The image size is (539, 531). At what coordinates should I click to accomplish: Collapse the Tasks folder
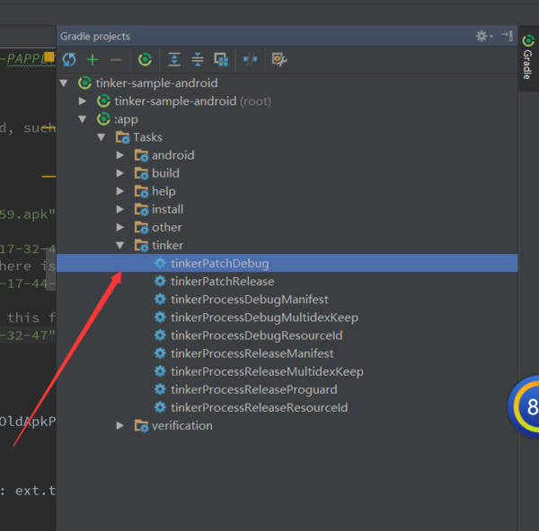coord(101,137)
